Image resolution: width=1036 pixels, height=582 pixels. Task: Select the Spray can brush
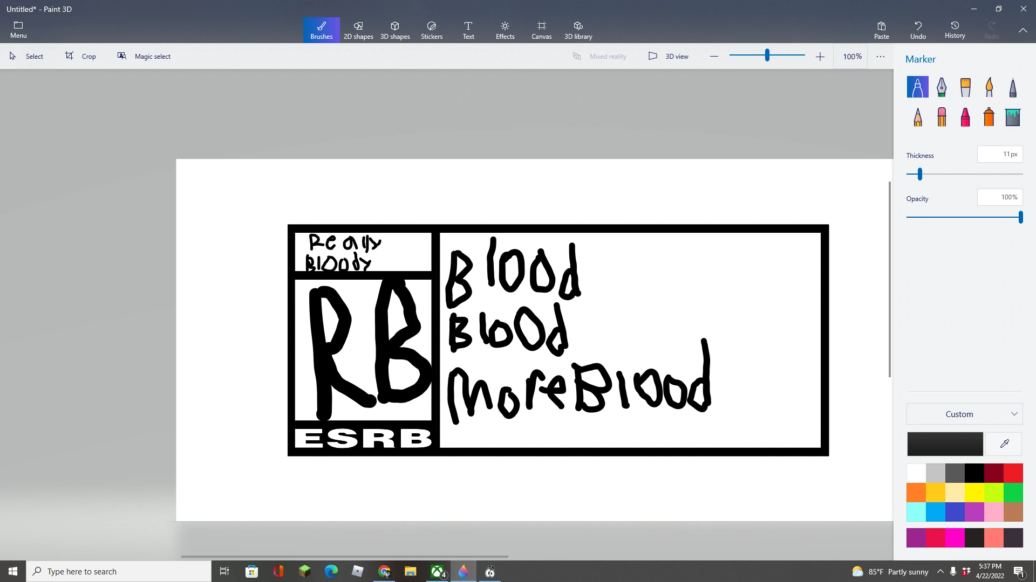click(x=989, y=117)
